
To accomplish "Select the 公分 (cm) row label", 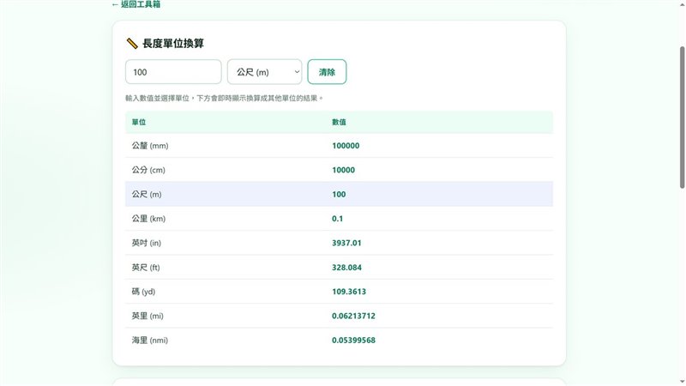I will coord(148,170).
